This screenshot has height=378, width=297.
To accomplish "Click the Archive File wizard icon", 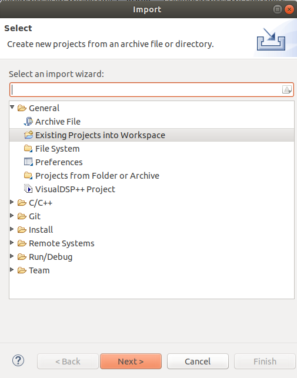I will click(28, 122).
